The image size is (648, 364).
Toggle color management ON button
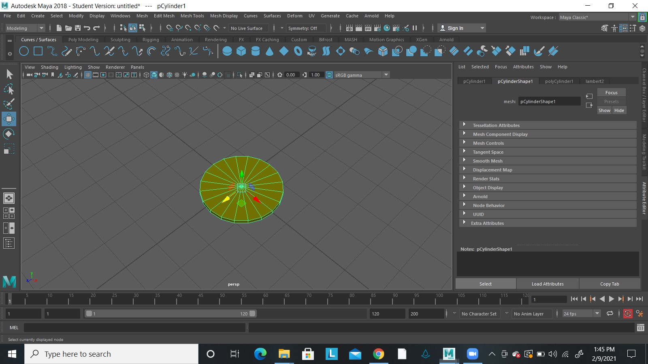(x=329, y=75)
